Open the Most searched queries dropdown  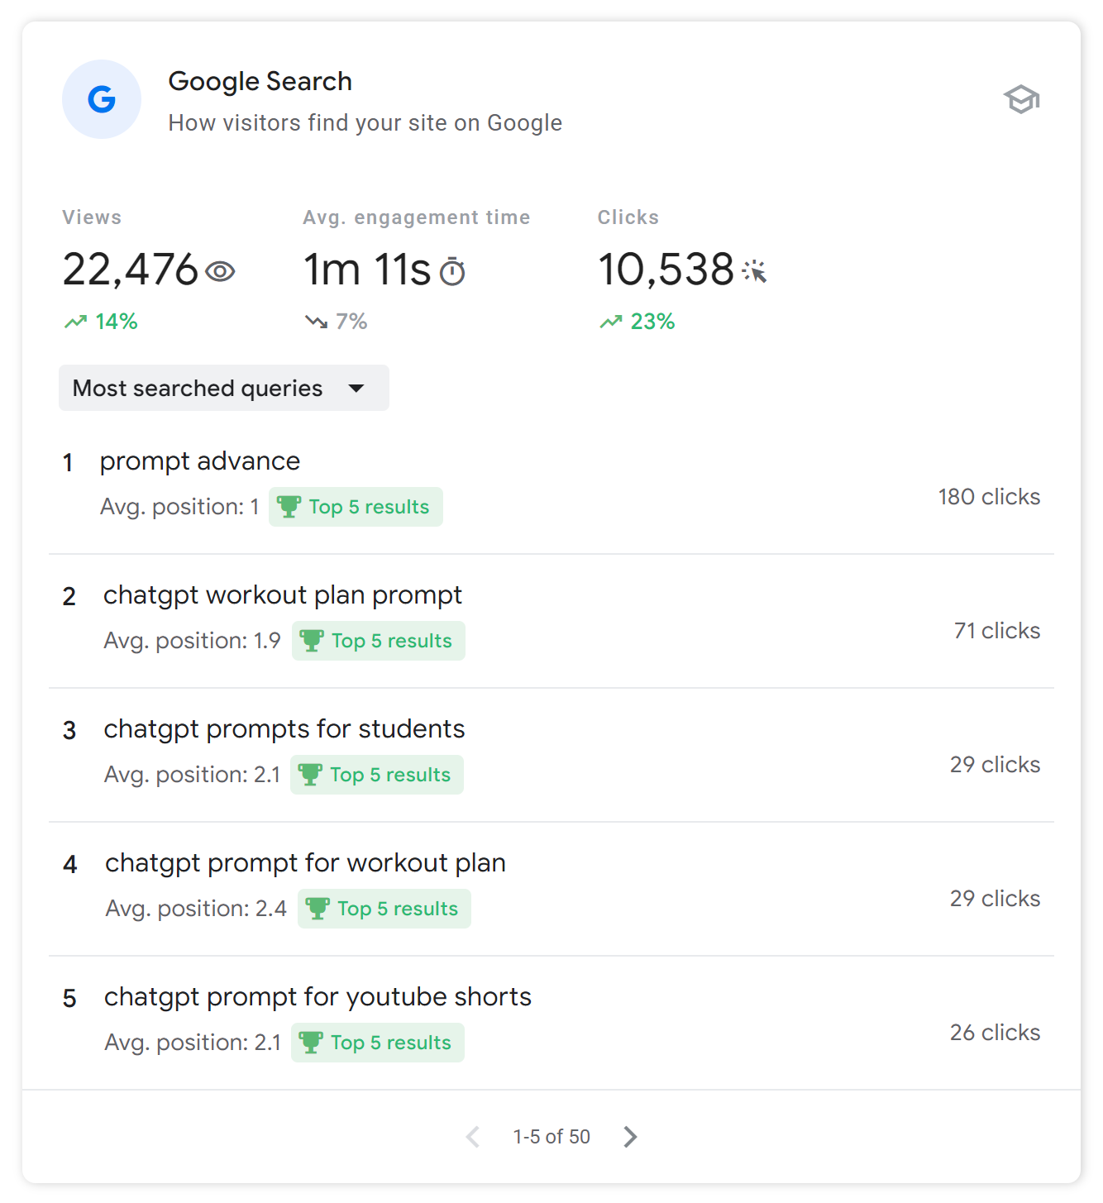[224, 388]
